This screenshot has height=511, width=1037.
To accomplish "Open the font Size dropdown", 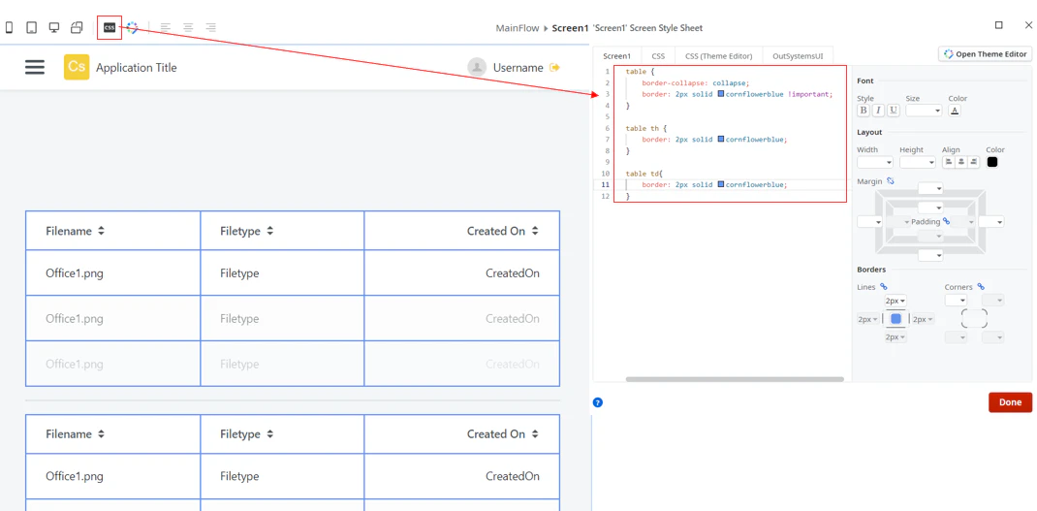I will pyautogui.click(x=924, y=111).
